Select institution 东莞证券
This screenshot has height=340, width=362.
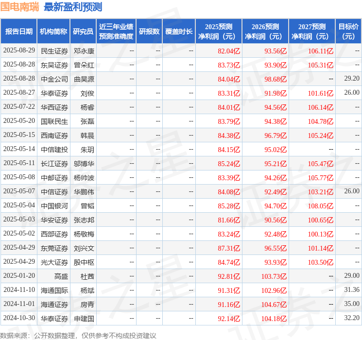click(54, 248)
